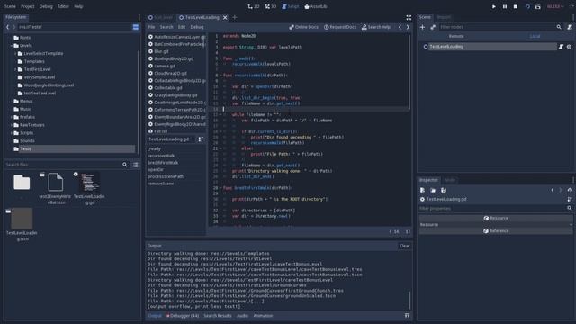Expand the Prefabs folder

coord(12,117)
